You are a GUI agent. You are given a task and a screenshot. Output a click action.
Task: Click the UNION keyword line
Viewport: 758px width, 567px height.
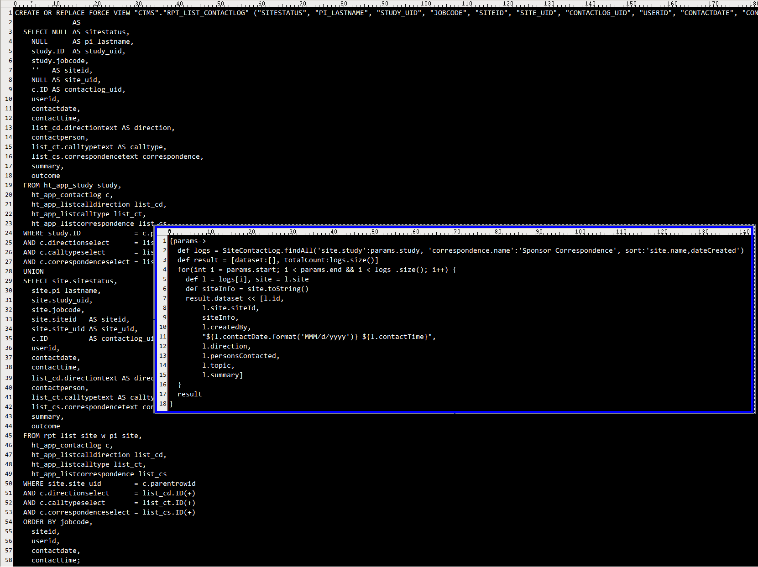coord(33,271)
